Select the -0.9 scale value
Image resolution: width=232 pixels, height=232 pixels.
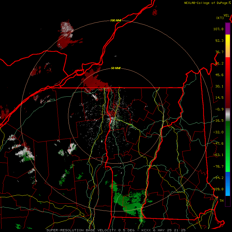pyautogui.click(x=219, y=109)
